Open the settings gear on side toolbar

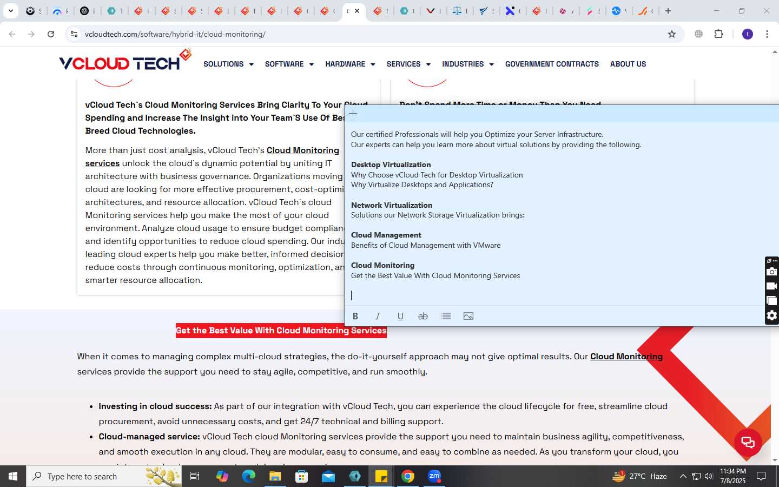tap(772, 315)
